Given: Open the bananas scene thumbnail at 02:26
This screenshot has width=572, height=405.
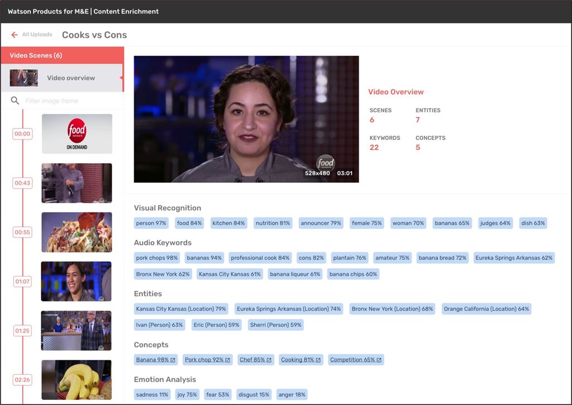Looking at the screenshot, I should coord(77,380).
